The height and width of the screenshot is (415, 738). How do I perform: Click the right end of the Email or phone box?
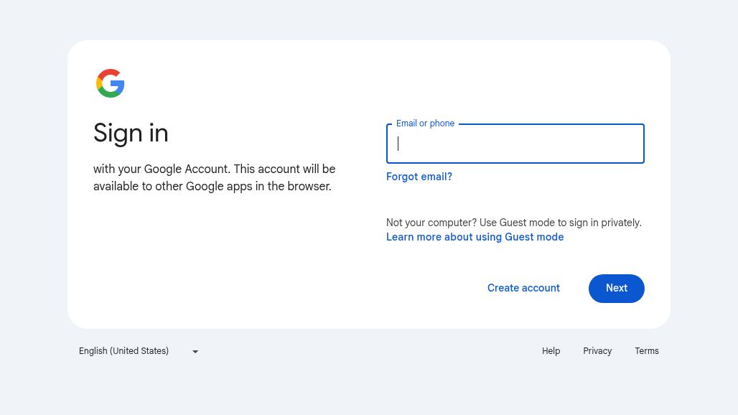point(632,144)
